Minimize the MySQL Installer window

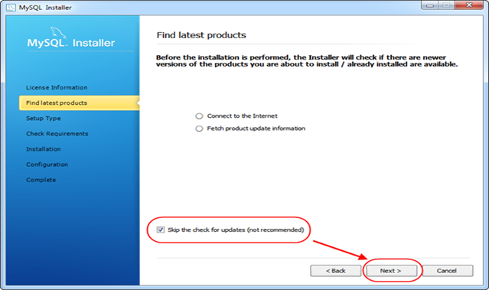430,5
